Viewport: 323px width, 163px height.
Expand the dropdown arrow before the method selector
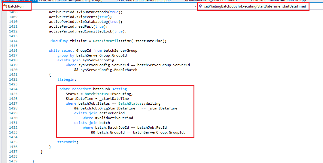tap(195, 6)
